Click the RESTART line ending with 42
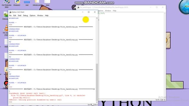Viewport: 189px width, 106px height. pyautogui.click(x=52, y=89)
